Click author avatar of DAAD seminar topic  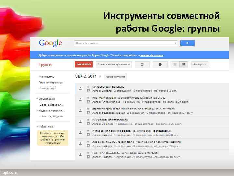(x=80, y=99)
